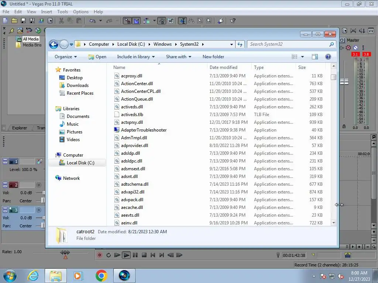Click Windows in the address breadcrumb

pyautogui.click(x=162, y=44)
